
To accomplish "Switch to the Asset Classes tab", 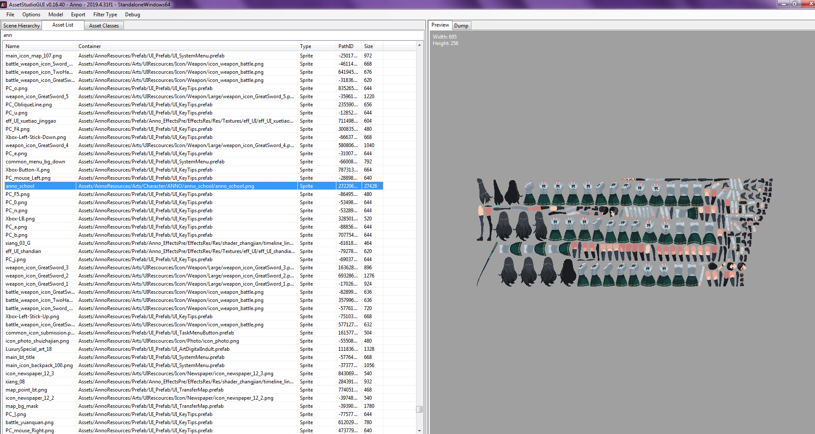I will (x=104, y=26).
